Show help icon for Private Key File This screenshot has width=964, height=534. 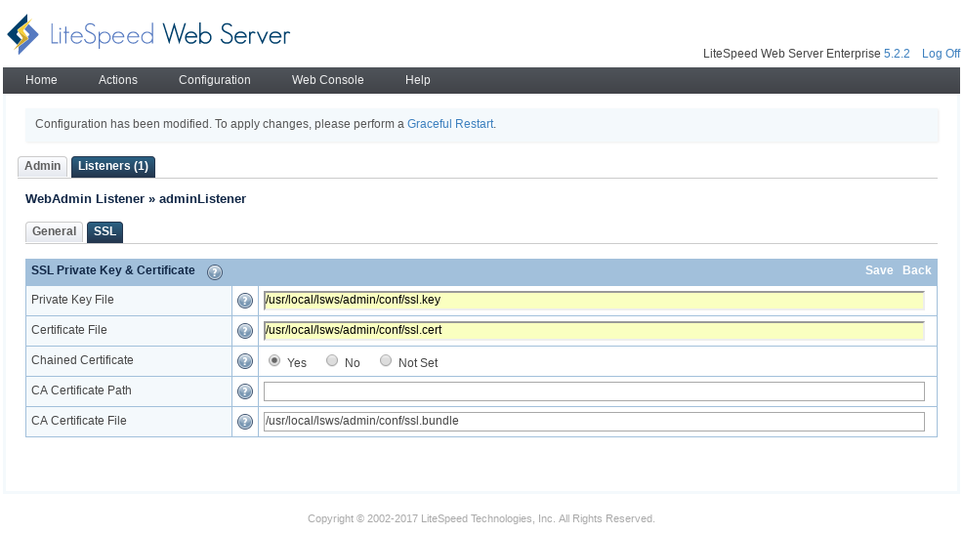(x=245, y=301)
